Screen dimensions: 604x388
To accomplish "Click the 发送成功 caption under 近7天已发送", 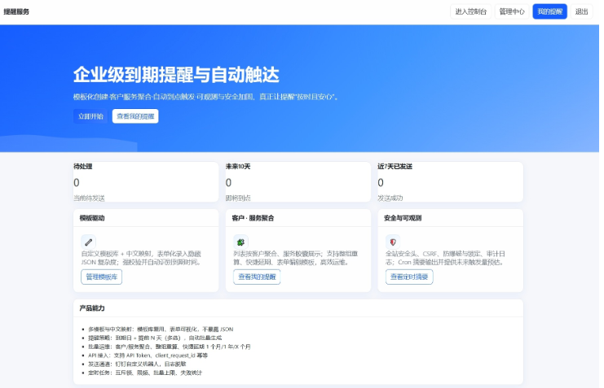I will click(390, 198).
